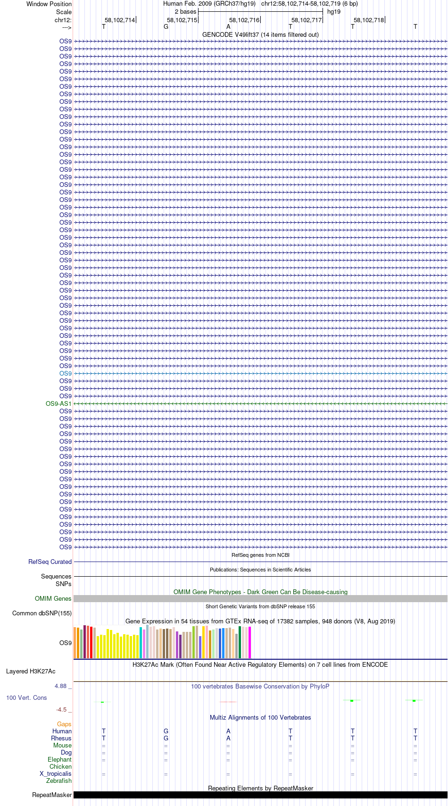The image size is (448, 806).
Task: Click the Dog species label
Action: coord(66,752)
